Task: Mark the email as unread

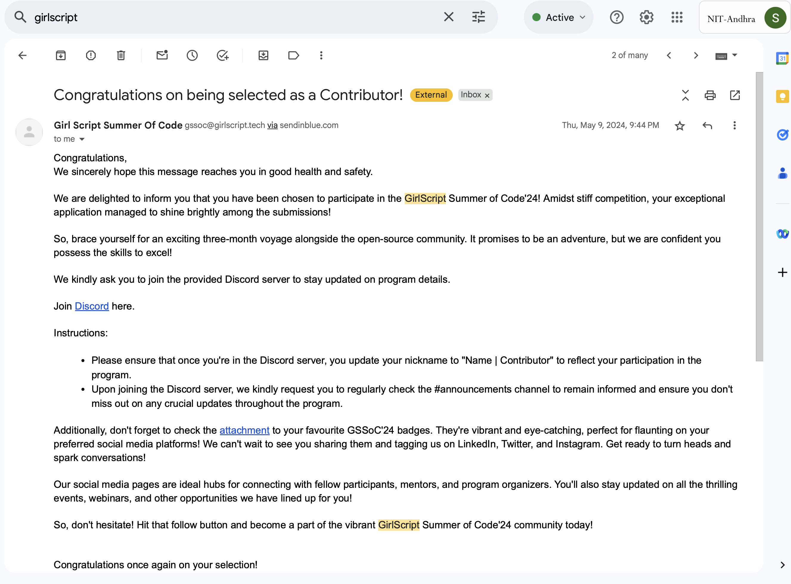Action: (162, 55)
